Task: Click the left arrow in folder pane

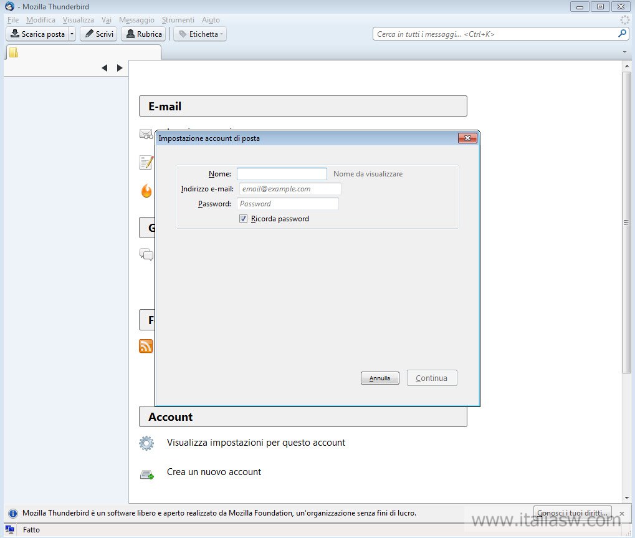Action: pyautogui.click(x=105, y=68)
